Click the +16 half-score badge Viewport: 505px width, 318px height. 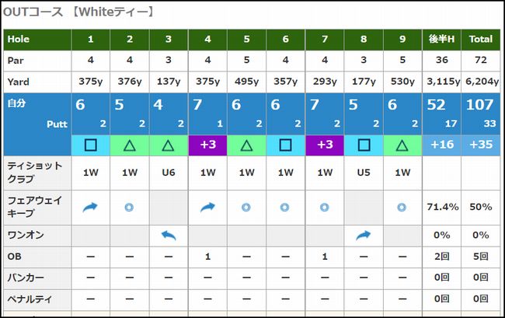point(441,145)
